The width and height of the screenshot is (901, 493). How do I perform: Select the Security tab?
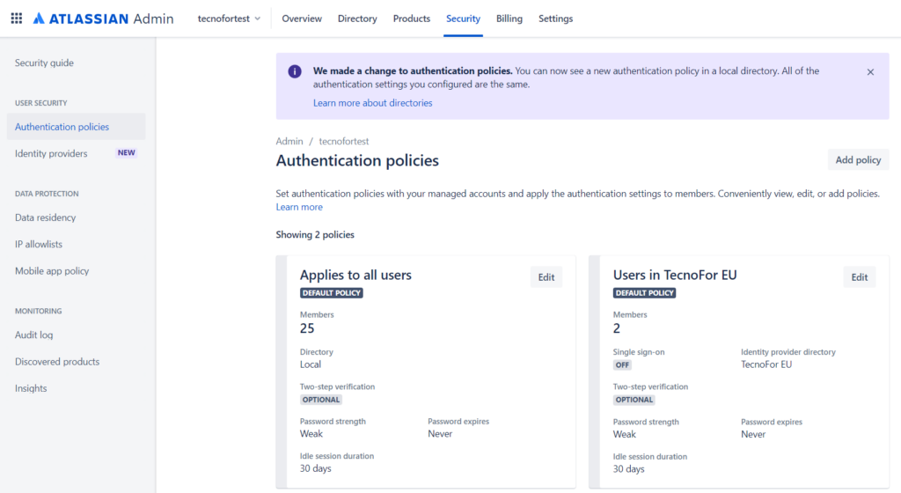(x=463, y=18)
